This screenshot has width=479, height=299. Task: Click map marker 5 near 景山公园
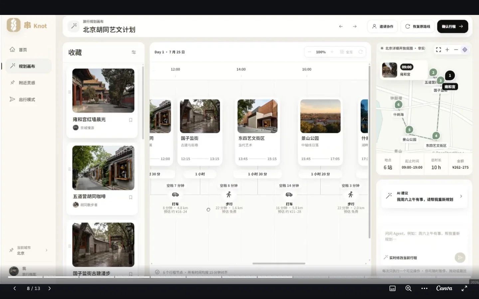[x=409, y=130]
